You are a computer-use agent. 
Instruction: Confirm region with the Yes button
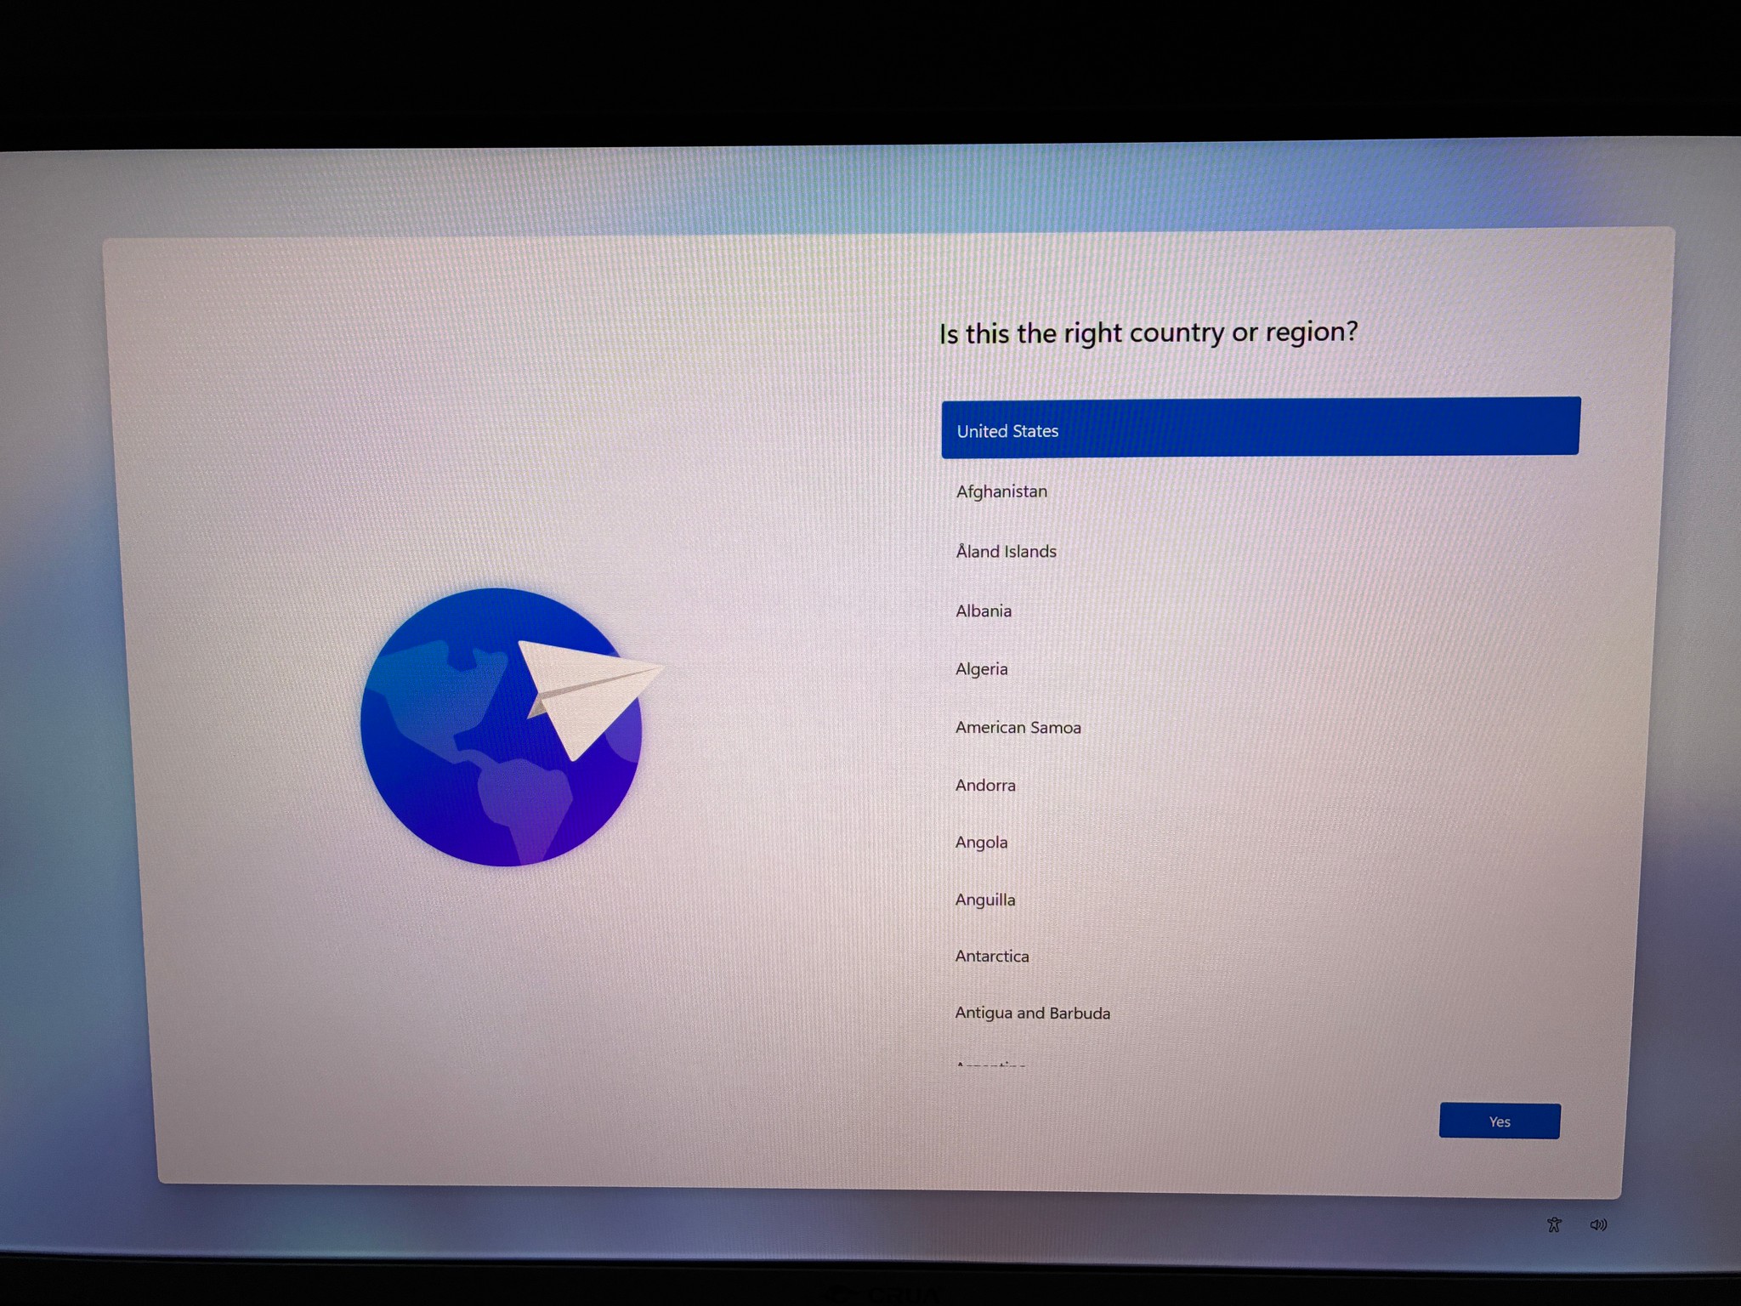tap(1500, 1121)
